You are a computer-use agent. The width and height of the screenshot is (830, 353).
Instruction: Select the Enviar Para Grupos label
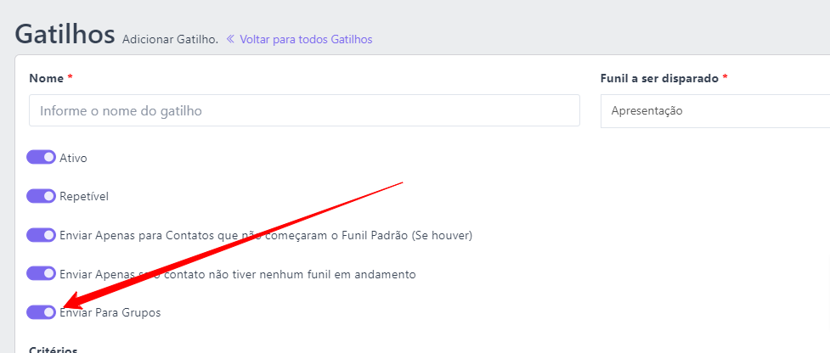(110, 313)
